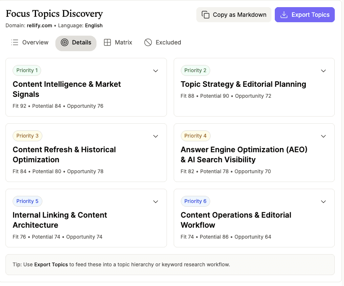Click the Content Intelligence & Market Signals title
The image size is (344, 286).
(x=67, y=89)
